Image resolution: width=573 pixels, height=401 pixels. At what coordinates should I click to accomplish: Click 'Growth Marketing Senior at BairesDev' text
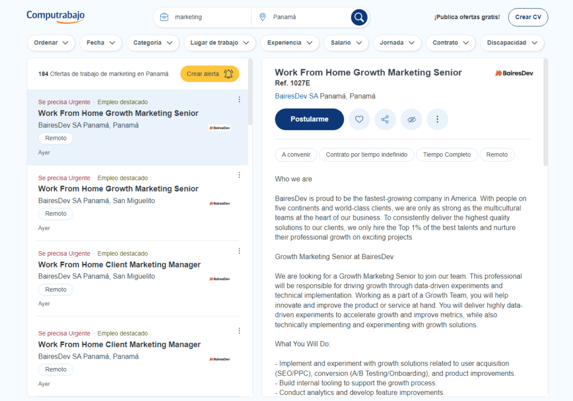334,257
